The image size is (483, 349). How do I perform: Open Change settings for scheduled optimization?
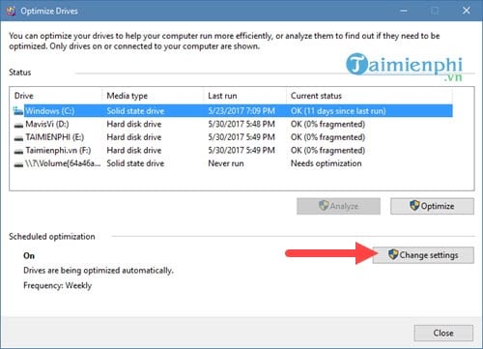[x=423, y=255]
